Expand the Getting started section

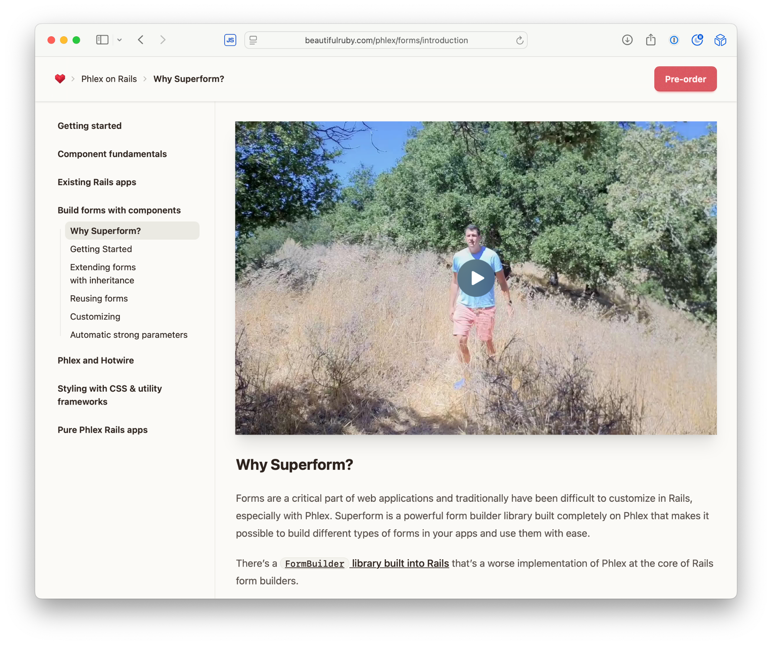90,126
